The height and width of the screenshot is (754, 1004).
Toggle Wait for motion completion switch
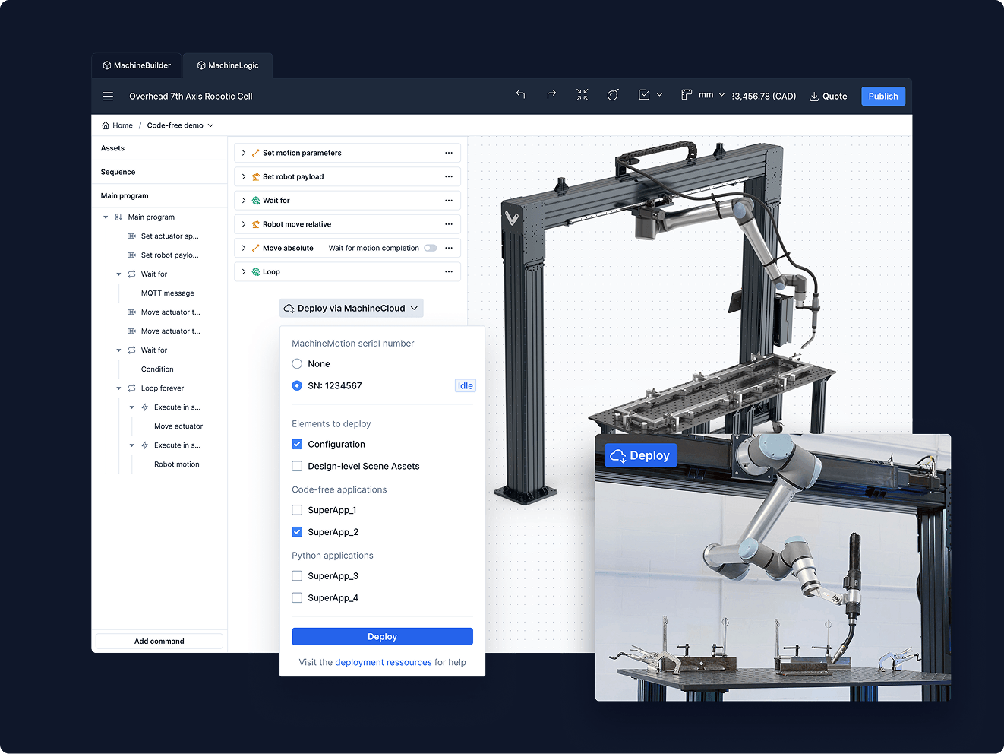(x=431, y=248)
